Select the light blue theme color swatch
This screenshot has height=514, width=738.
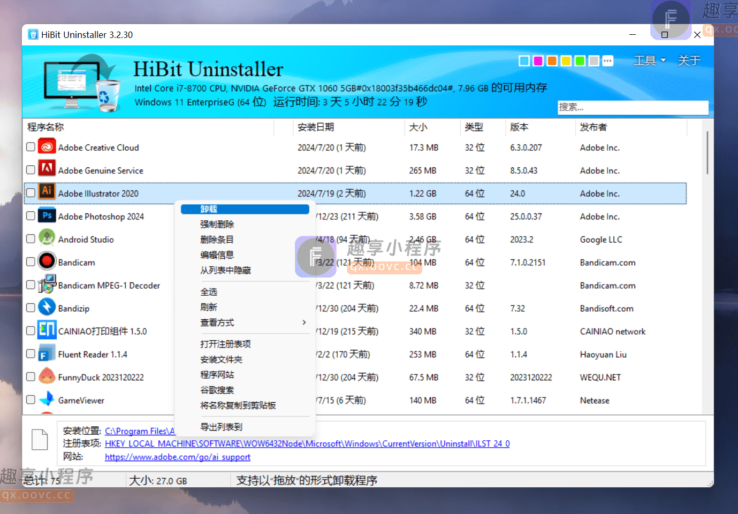point(524,60)
